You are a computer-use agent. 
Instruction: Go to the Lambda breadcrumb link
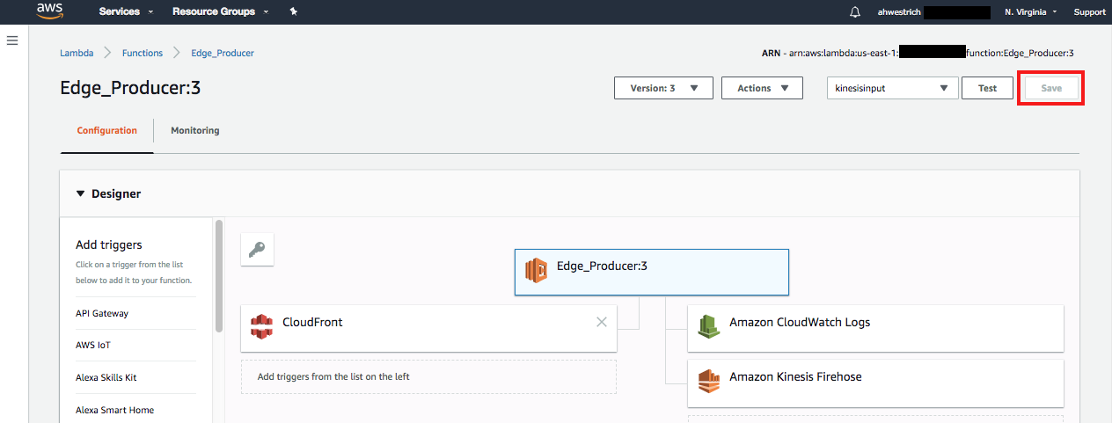click(x=77, y=53)
